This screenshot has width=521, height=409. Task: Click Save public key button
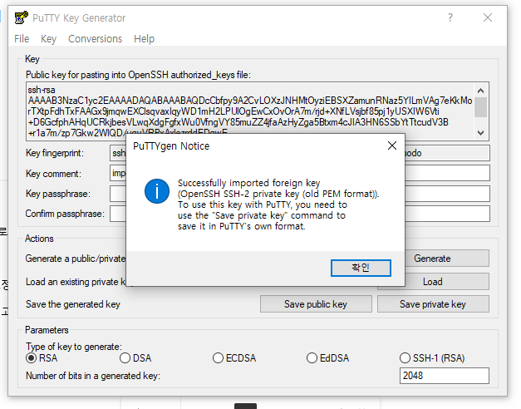pyautogui.click(x=316, y=304)
